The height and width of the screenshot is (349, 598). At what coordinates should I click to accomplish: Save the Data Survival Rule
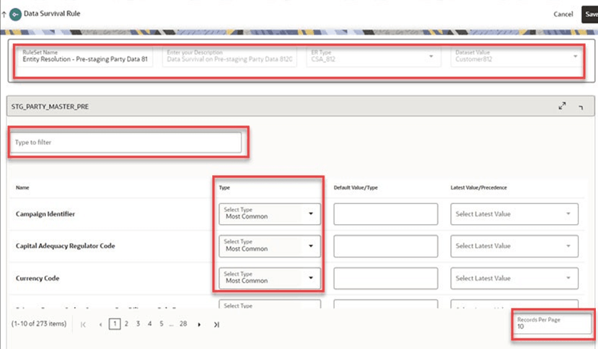589,14
